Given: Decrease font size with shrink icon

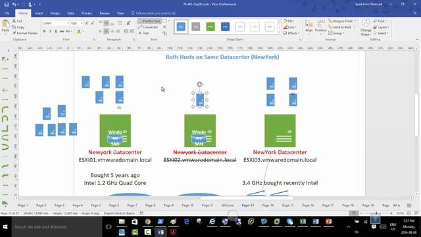Looking at the screenshot, I should point(93,24).
